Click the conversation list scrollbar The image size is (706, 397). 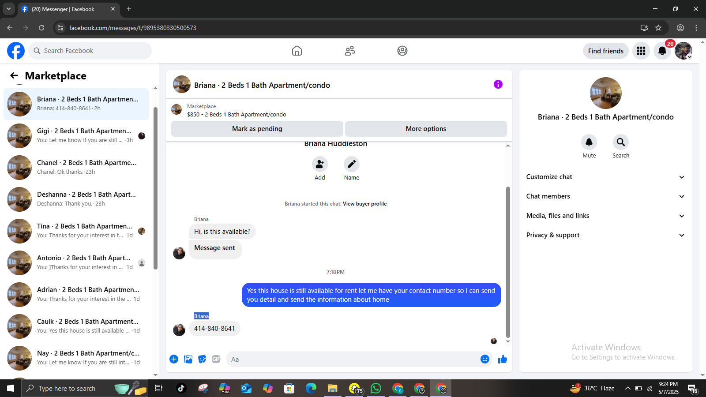155,188
